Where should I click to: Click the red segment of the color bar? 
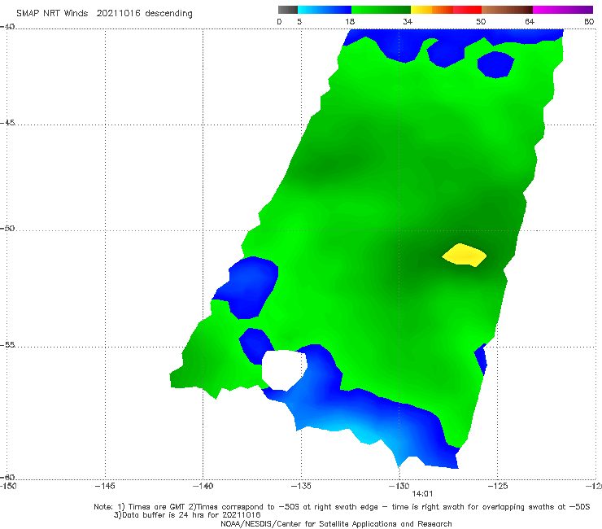pyautogui.click(x=467, y=10)
